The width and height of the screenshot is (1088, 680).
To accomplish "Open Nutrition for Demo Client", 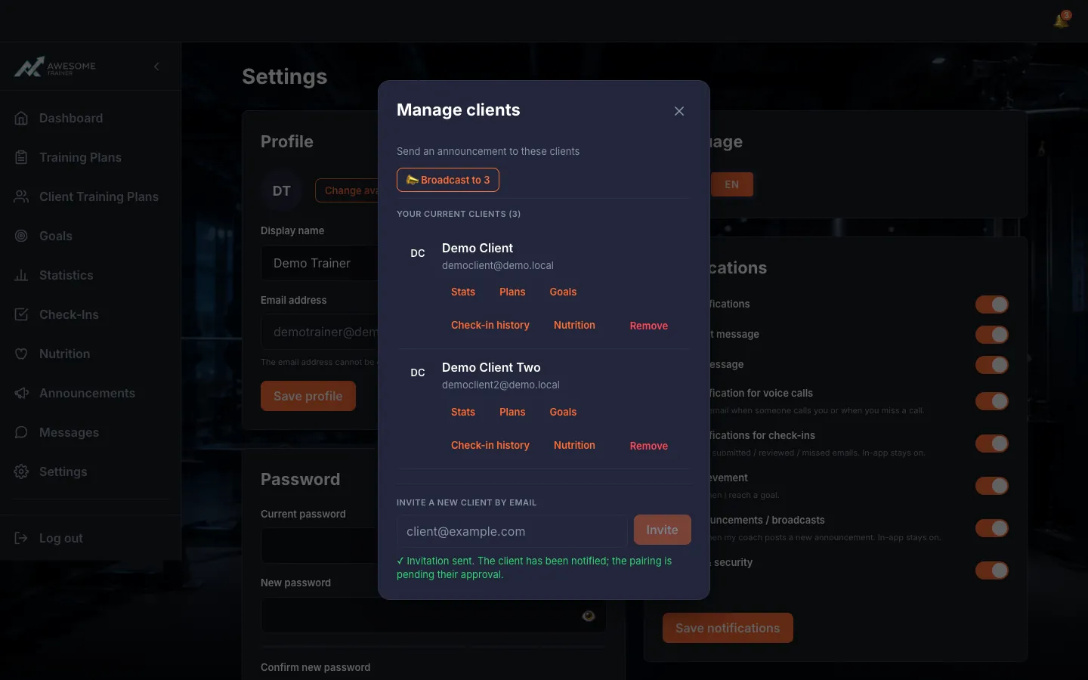I will 574,325.
